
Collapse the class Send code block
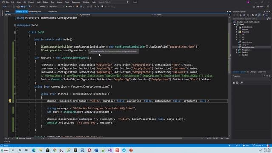pyautogui.click(x=15, y=32)
